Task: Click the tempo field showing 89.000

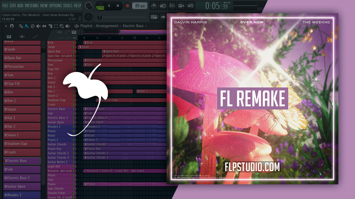Action: coord(140,6)
